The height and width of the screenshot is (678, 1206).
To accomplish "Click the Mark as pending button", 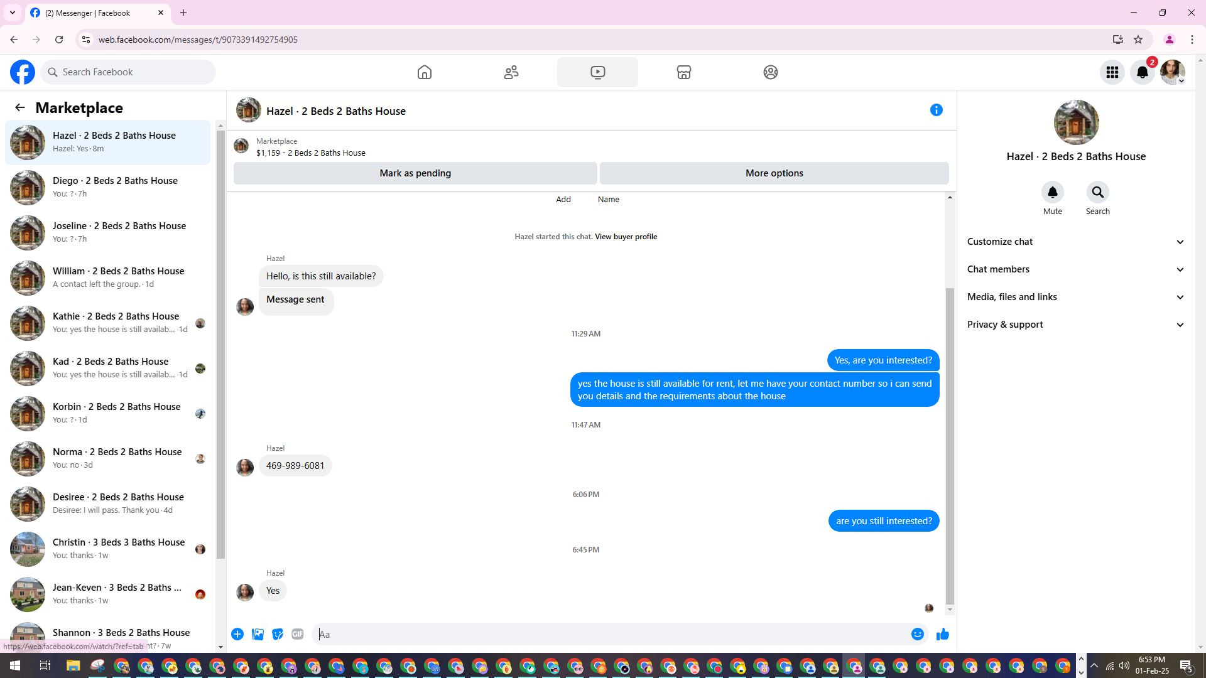I will (415, 173).
